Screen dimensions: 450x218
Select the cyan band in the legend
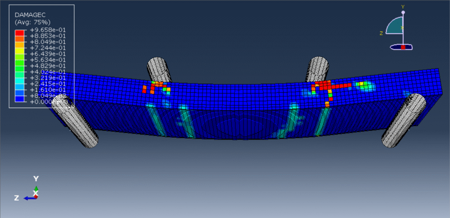19,81
